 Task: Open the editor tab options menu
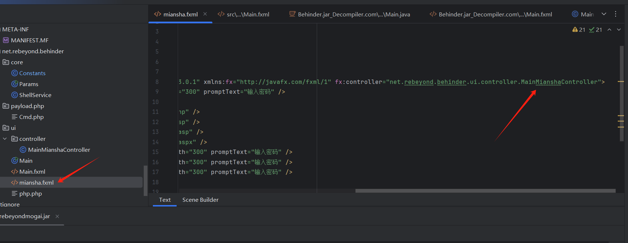pyautogui.click(x=616, y=14)
